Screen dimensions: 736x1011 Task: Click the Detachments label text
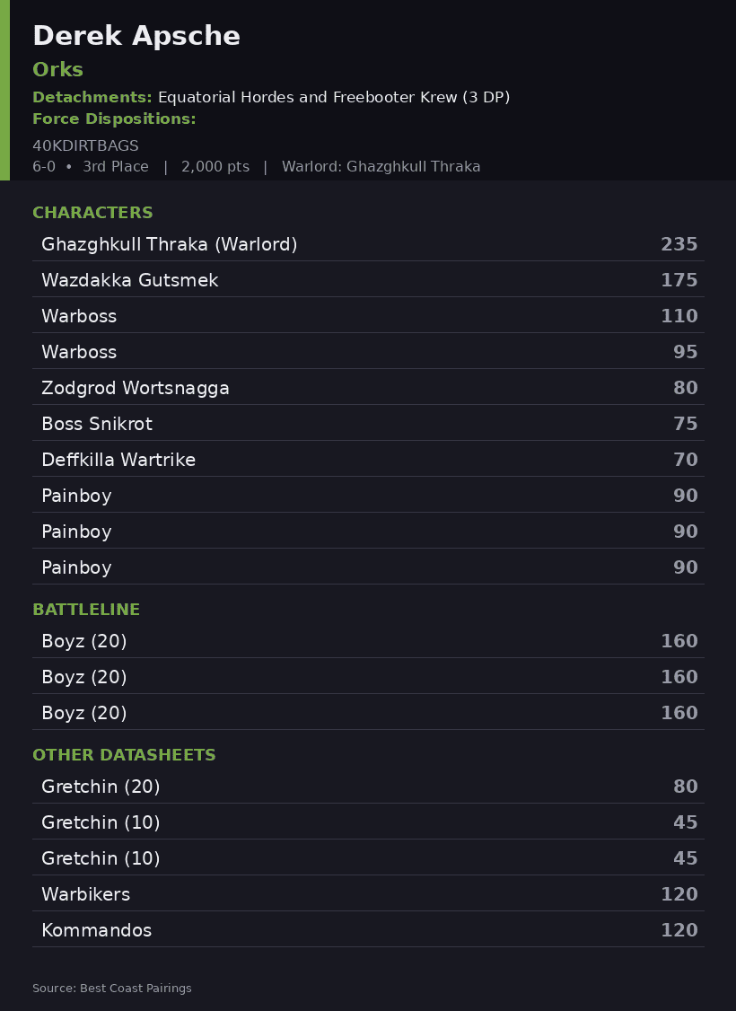(x=92, y=97)
